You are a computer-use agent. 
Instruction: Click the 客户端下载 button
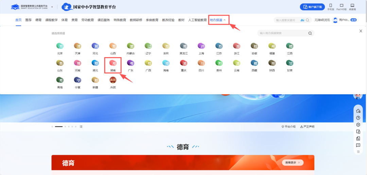(x=313, y=7)
